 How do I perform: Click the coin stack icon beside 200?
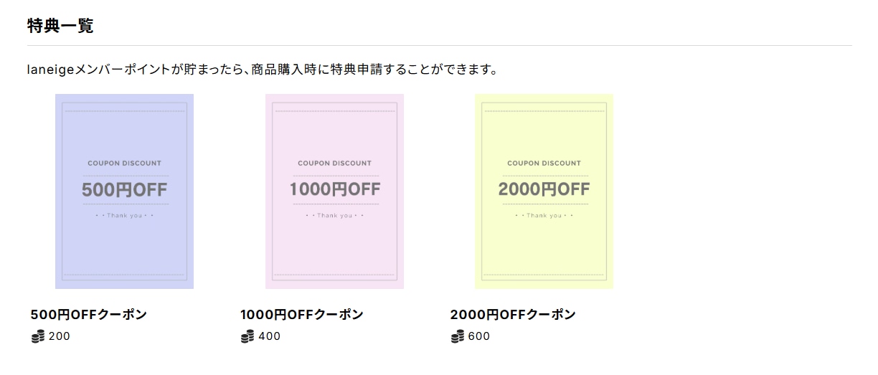point(38,336)
